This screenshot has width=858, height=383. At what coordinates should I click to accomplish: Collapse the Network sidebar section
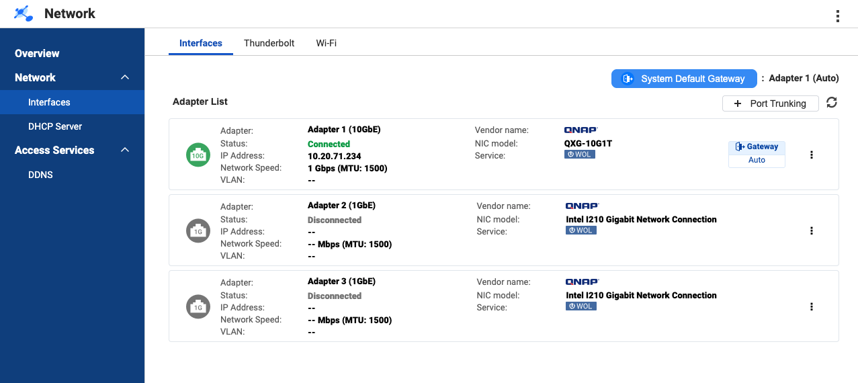tap(125, 77)
